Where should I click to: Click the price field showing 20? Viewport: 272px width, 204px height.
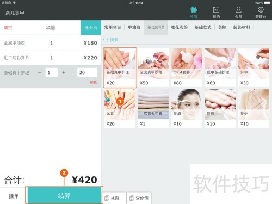(x=87, y=72)
